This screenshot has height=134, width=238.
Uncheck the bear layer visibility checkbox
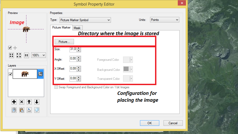click(11, 74)
